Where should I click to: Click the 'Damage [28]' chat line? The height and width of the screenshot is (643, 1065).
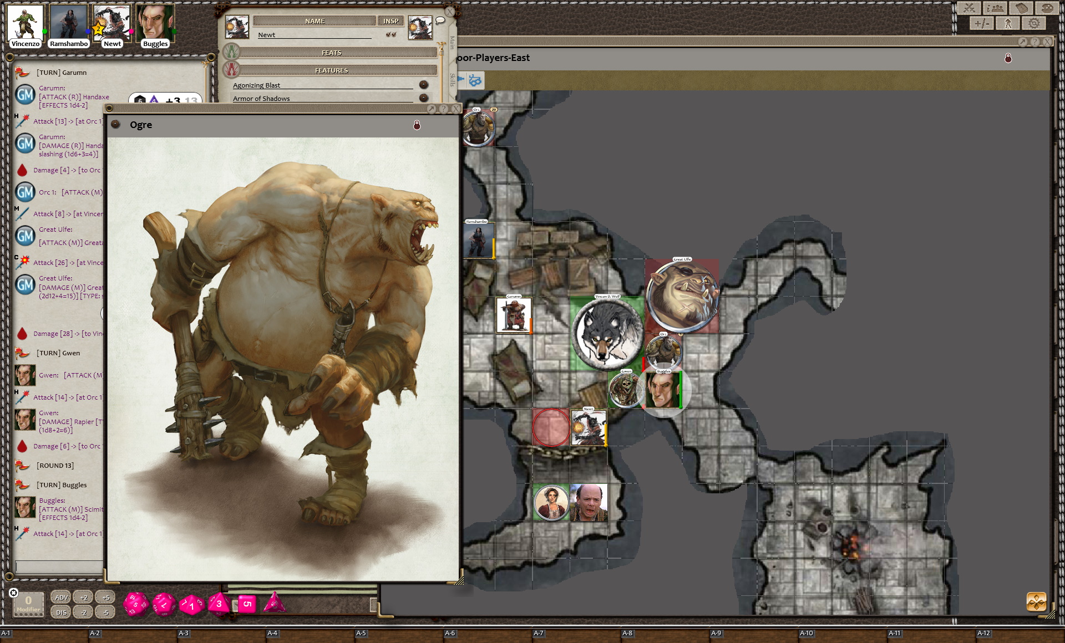68,334
